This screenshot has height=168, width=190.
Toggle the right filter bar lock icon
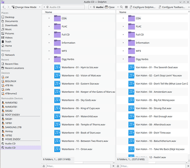118,166
